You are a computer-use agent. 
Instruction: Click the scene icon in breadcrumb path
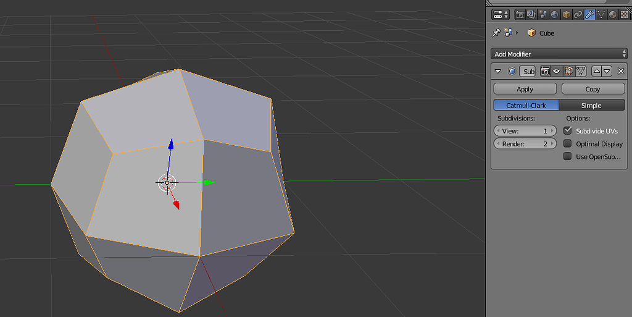(509, 33)
